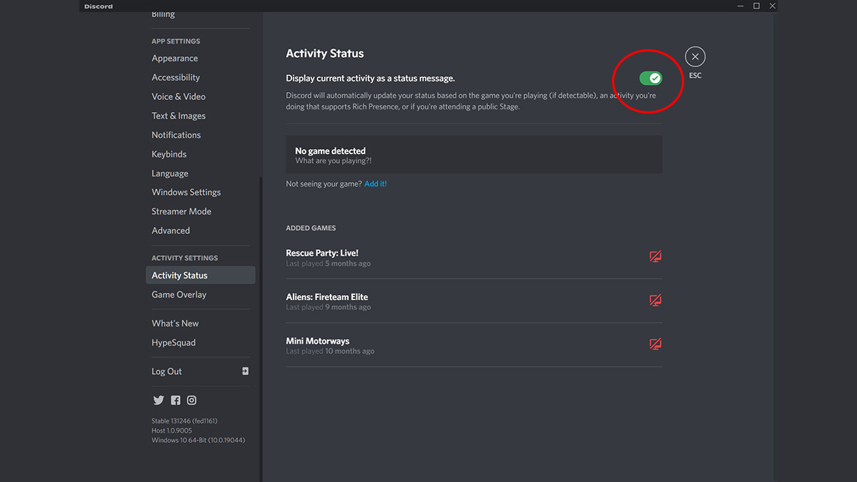Click the 'No game detected' box
The width and height of the screenshot is (857, 482).
[x=473, y=155]
